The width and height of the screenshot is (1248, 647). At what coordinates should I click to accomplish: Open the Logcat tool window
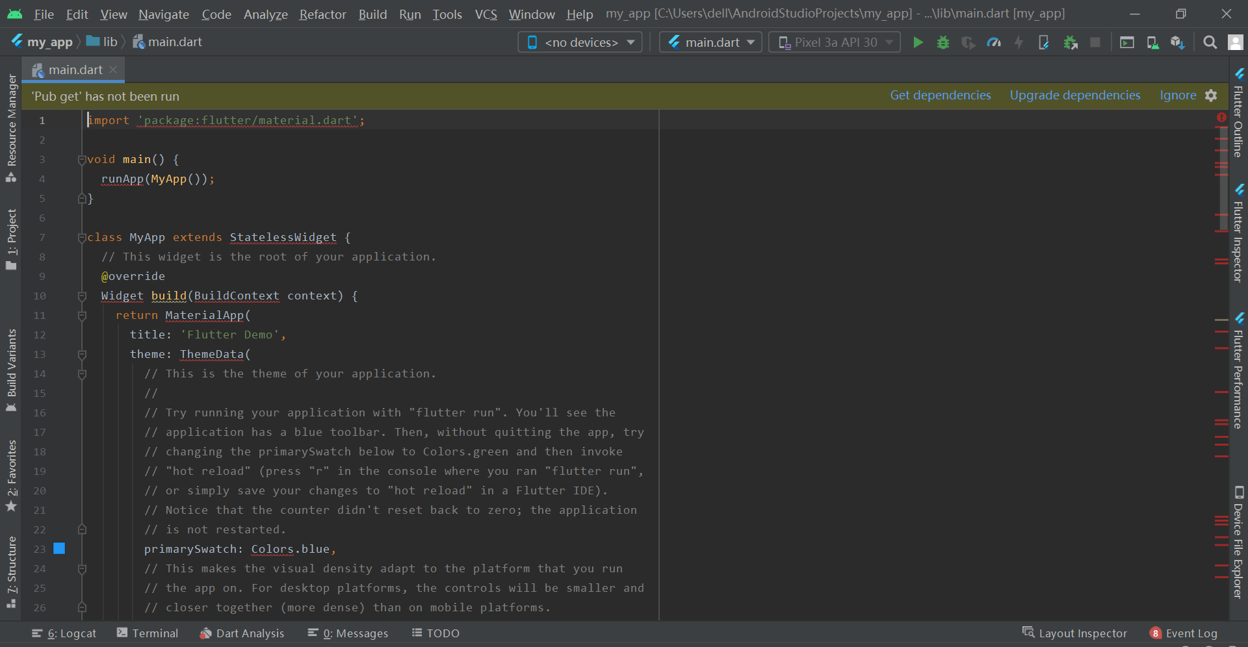click(64, 633)
